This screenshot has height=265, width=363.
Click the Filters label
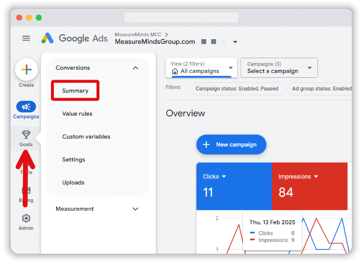[173, 88]
